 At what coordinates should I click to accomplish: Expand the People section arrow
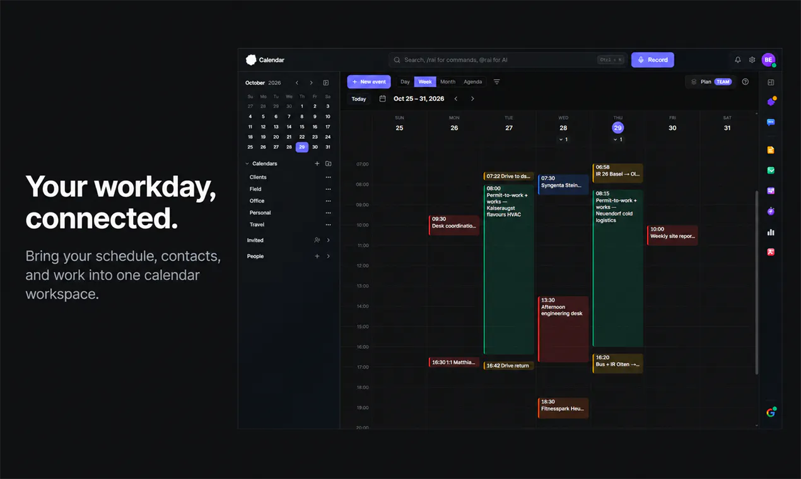click(328, 257)
